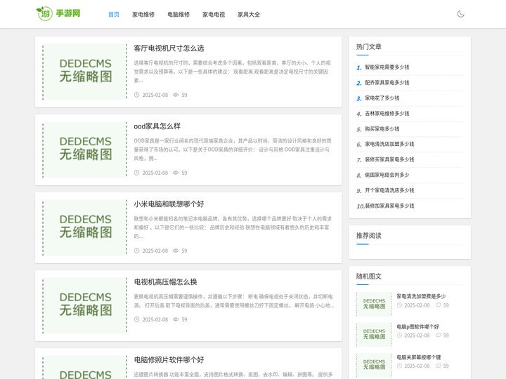Click comment icon under 电脑关屏幕按哪个键

point(439,366)
